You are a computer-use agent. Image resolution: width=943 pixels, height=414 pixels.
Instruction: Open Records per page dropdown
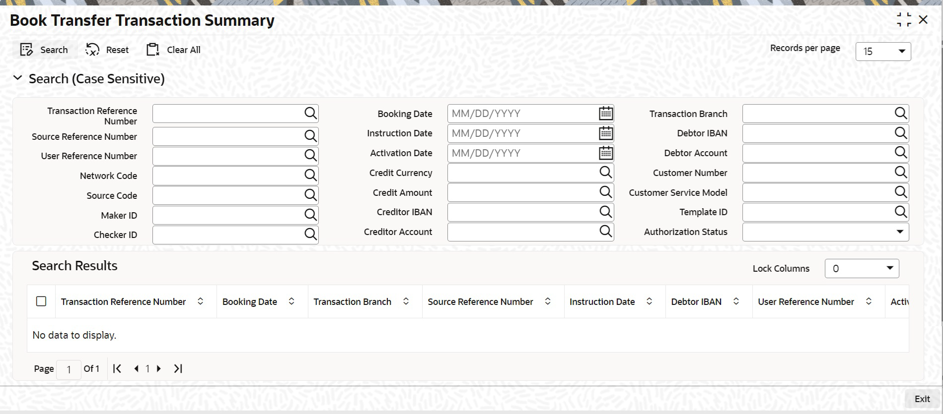pos(883,52)
